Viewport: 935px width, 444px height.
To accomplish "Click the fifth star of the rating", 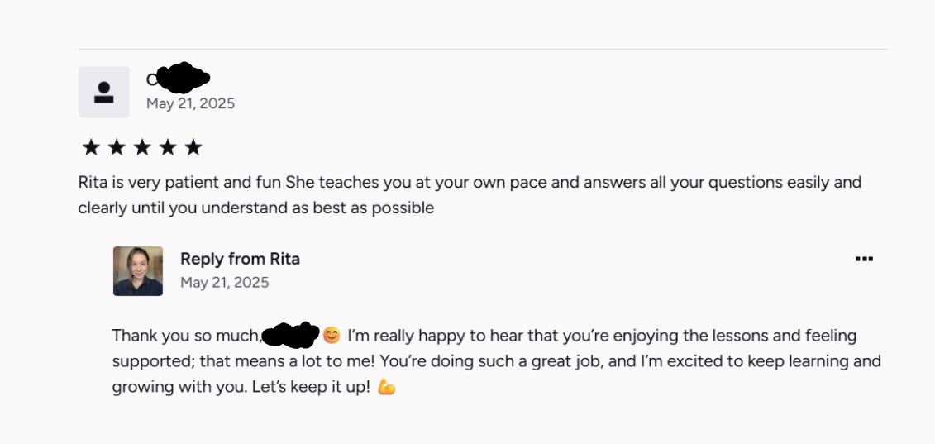I will tap(193, 148).
